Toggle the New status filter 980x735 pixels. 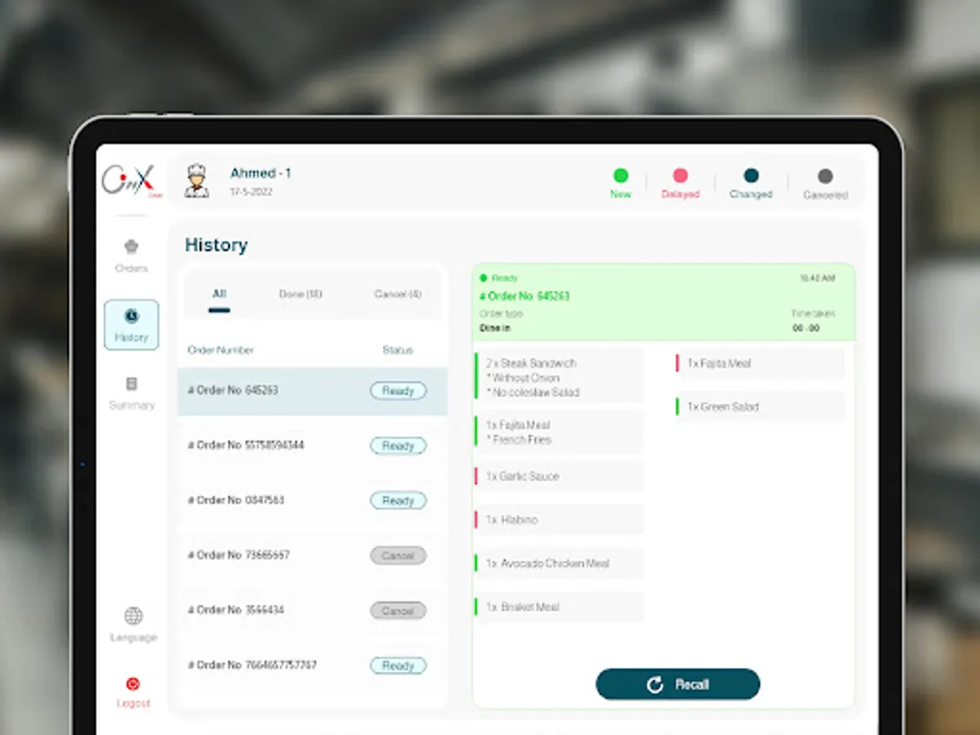[x=621, y=176]
